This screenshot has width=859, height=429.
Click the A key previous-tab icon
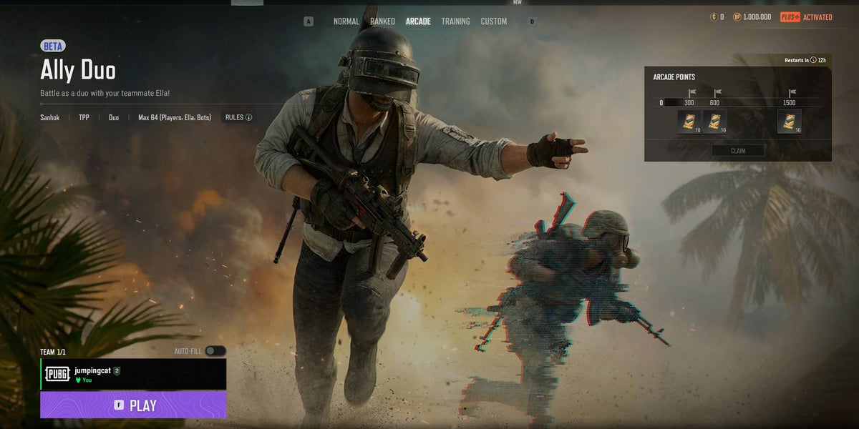tap(309, 21)
